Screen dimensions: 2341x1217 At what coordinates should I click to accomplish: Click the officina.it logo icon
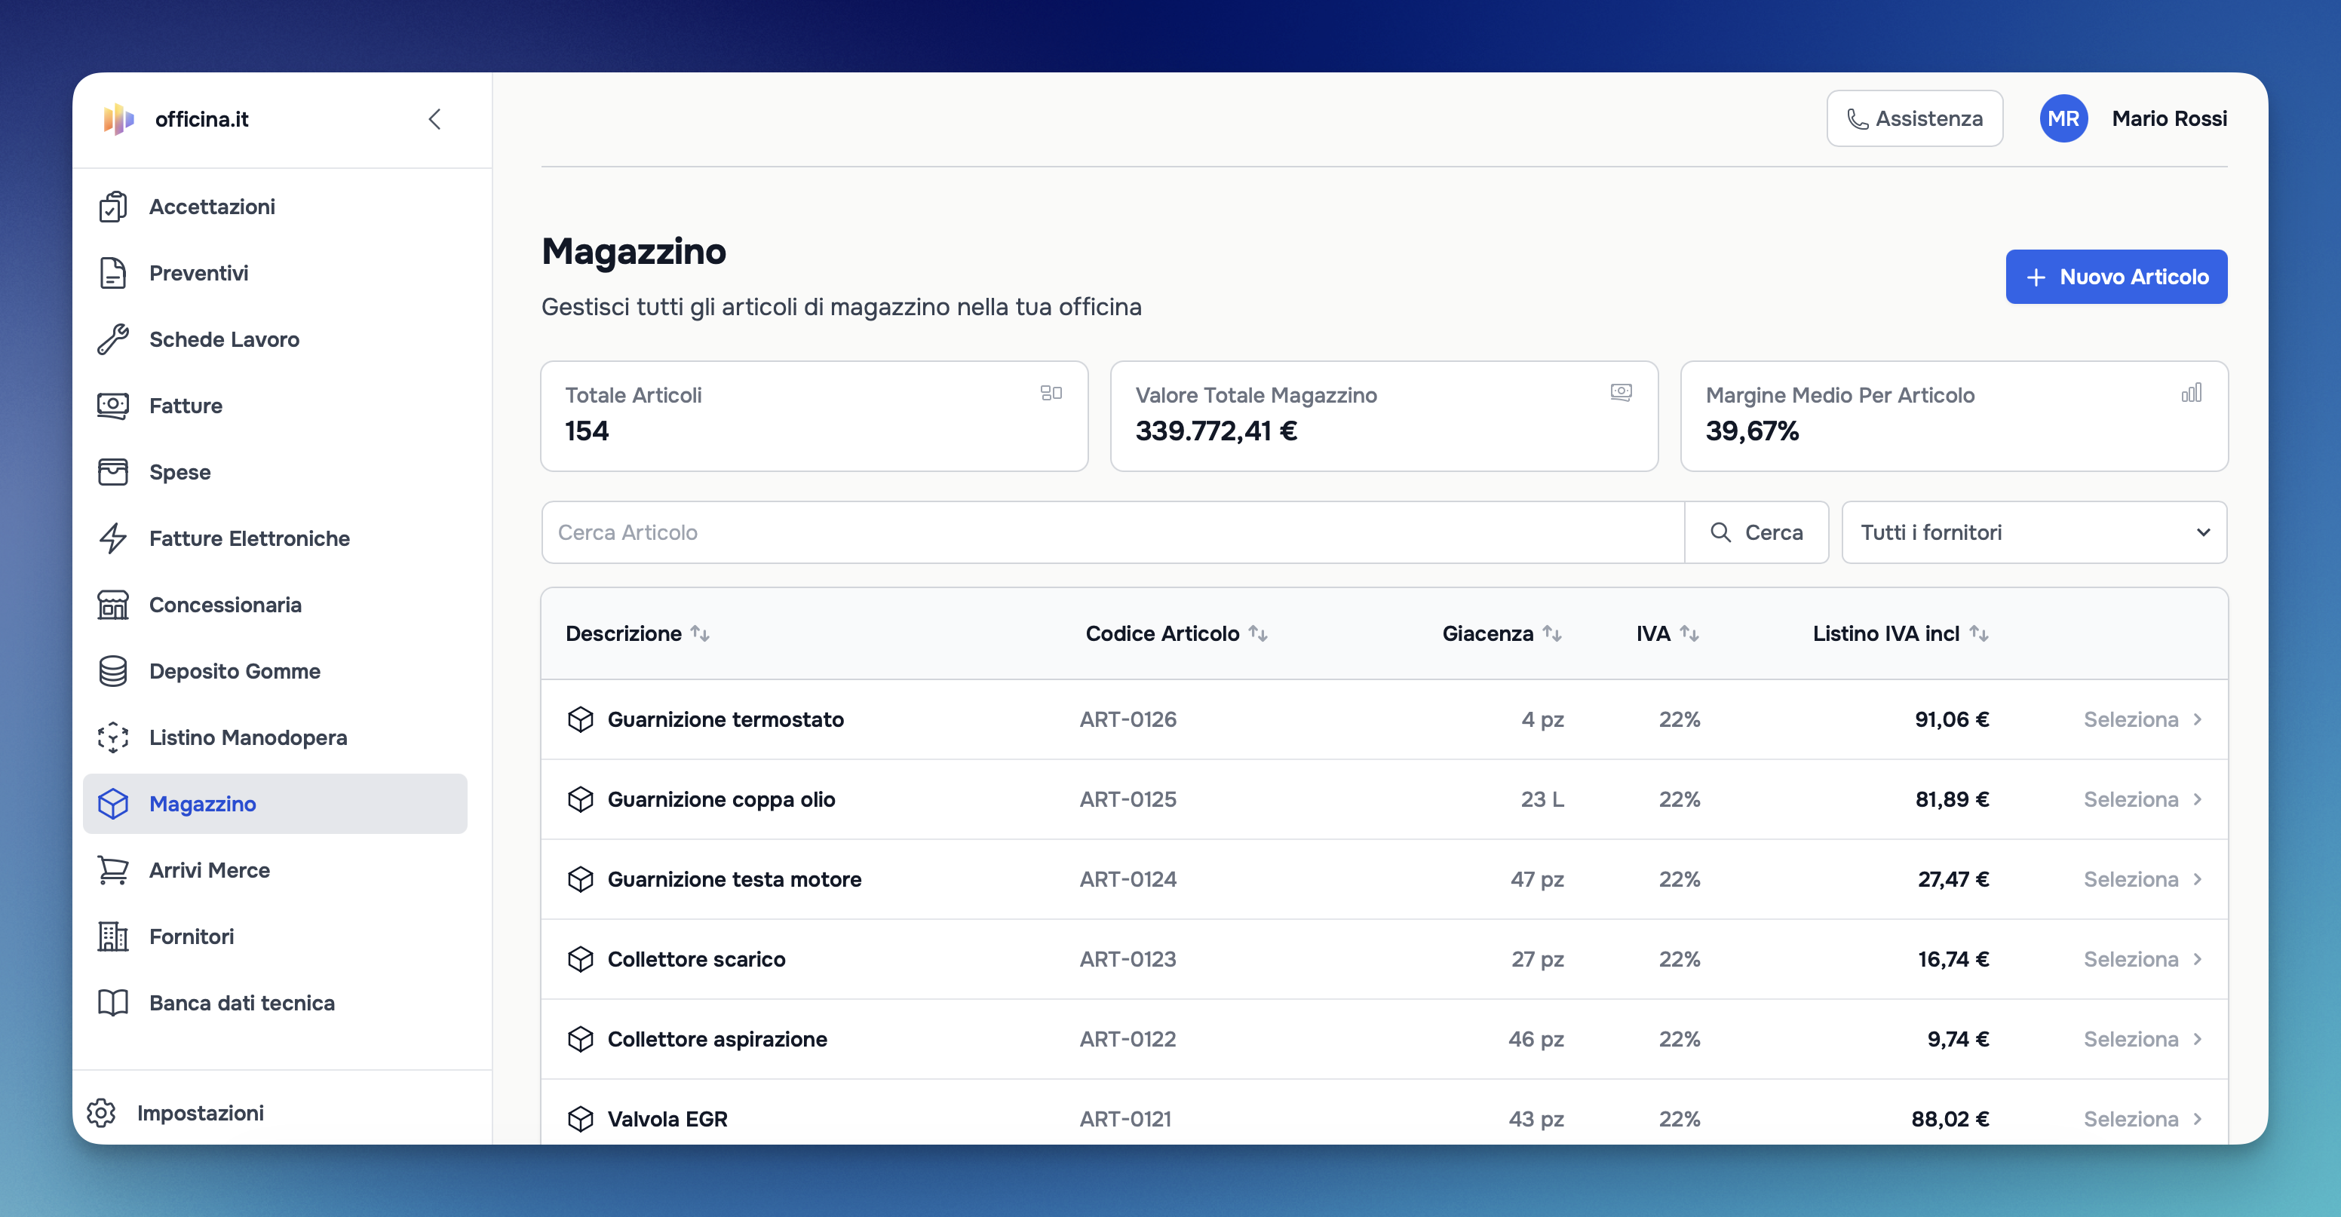(x=119, y=119)
